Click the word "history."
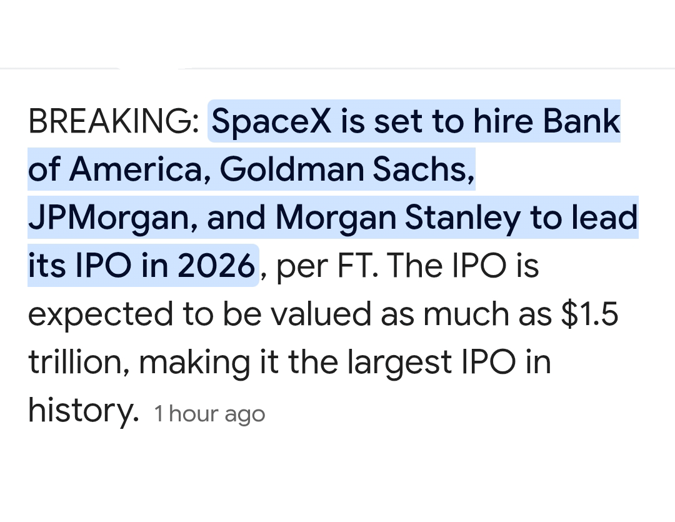 [x=82, y=411]
